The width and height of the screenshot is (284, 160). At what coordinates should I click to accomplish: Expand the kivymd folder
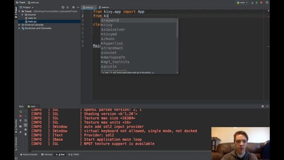pos(23,15)
